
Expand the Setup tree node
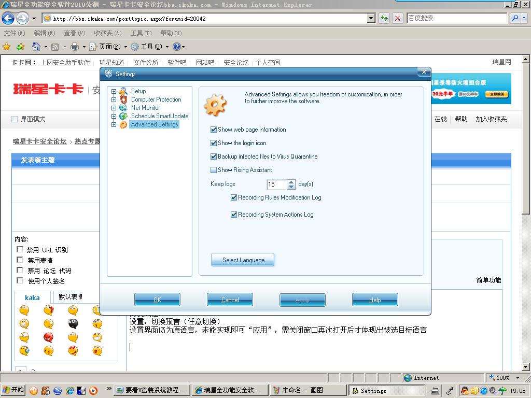(114, 91)
